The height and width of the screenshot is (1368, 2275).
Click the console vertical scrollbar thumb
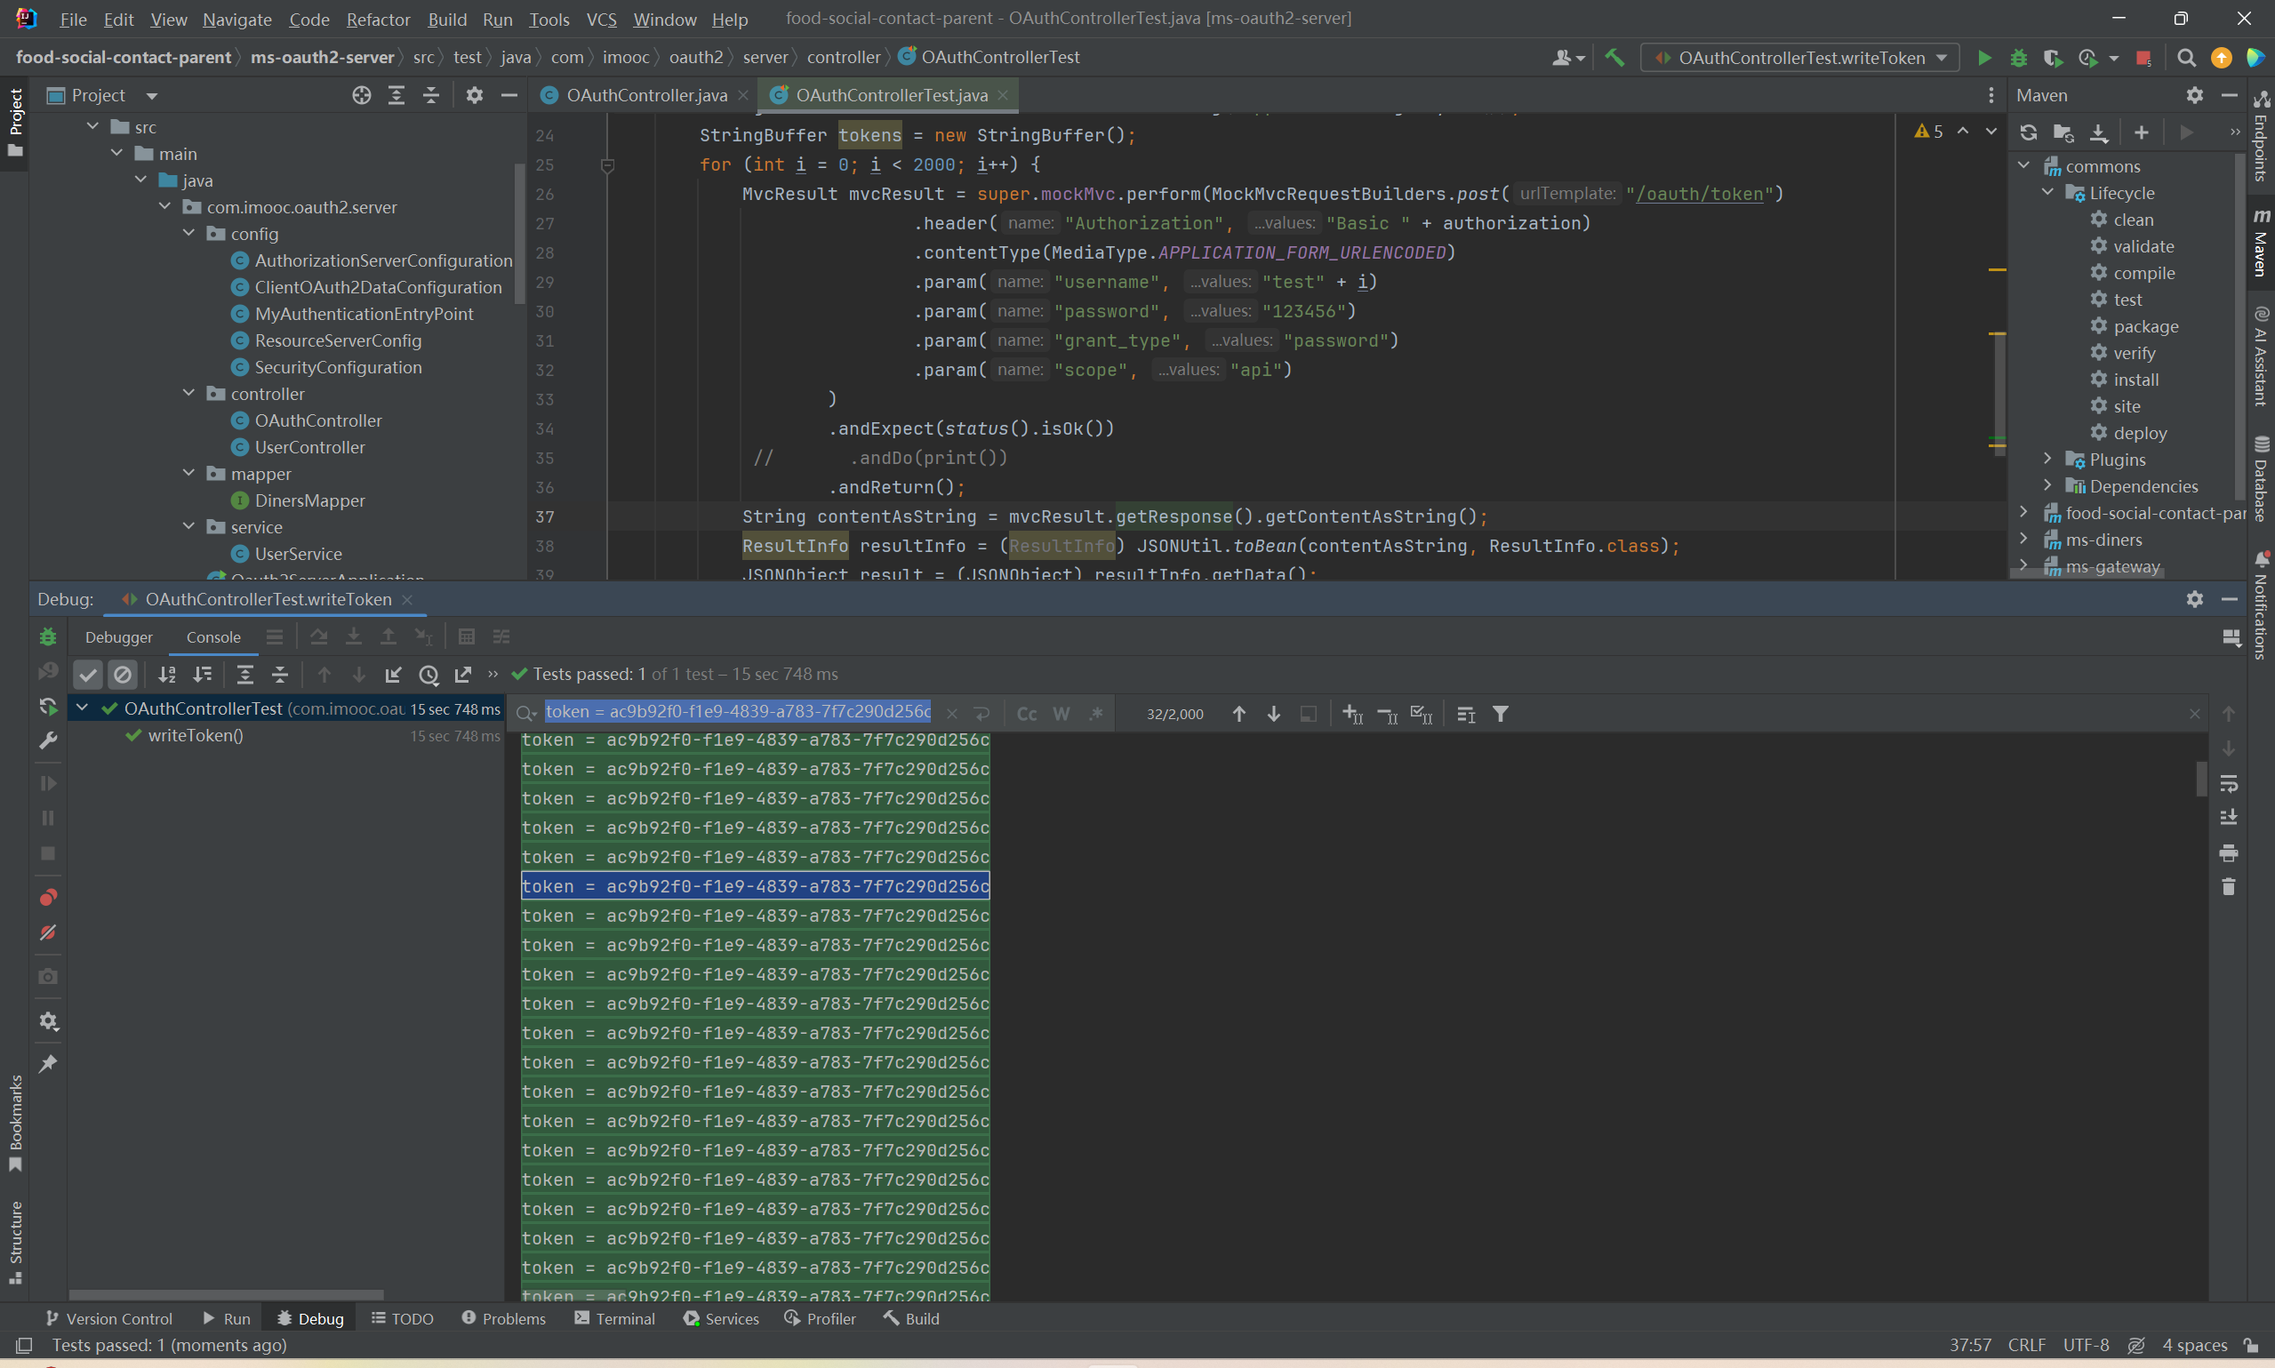(2201, 779)
